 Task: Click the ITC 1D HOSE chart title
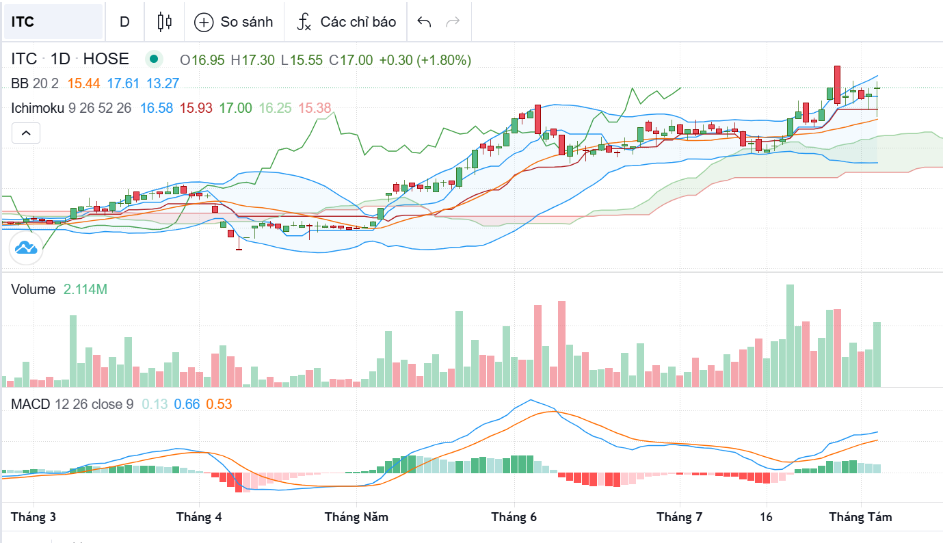pyautogui.click(x=69, y=59)
